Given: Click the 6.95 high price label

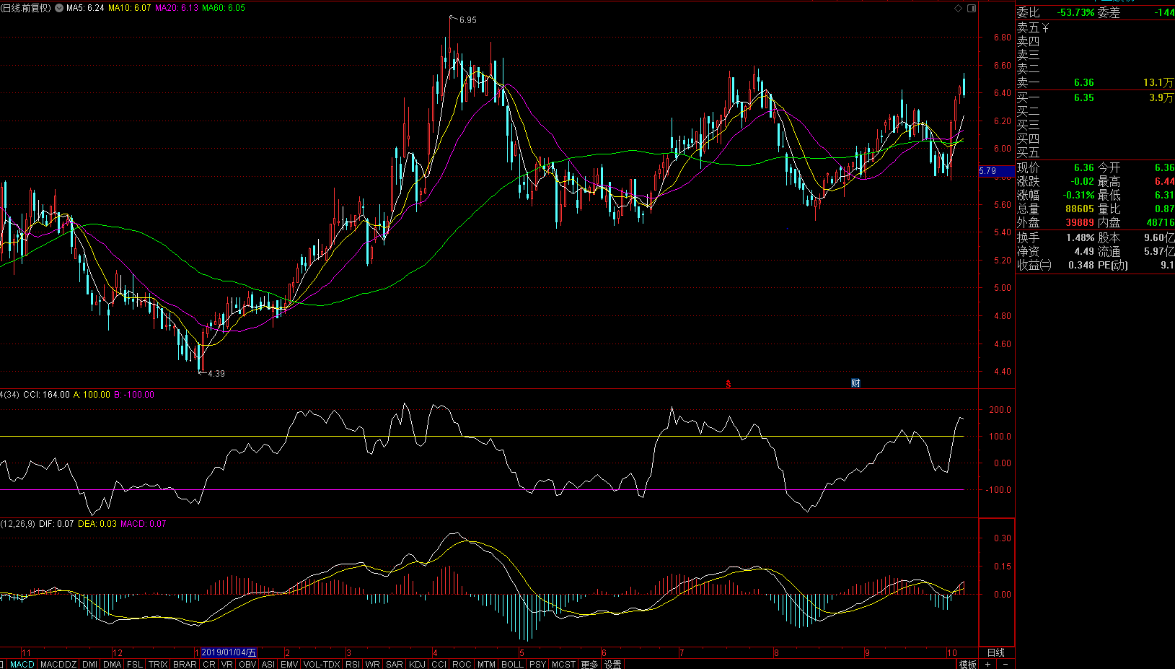Looking at the screenshot, I should click(468, 20).
